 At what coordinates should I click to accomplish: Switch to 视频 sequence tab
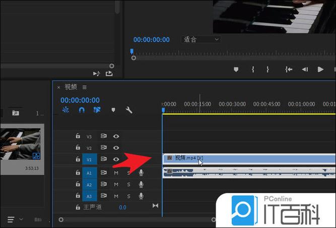point(71,87)
